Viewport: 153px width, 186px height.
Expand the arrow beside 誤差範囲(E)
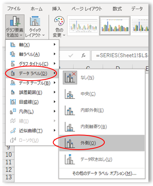54,92
